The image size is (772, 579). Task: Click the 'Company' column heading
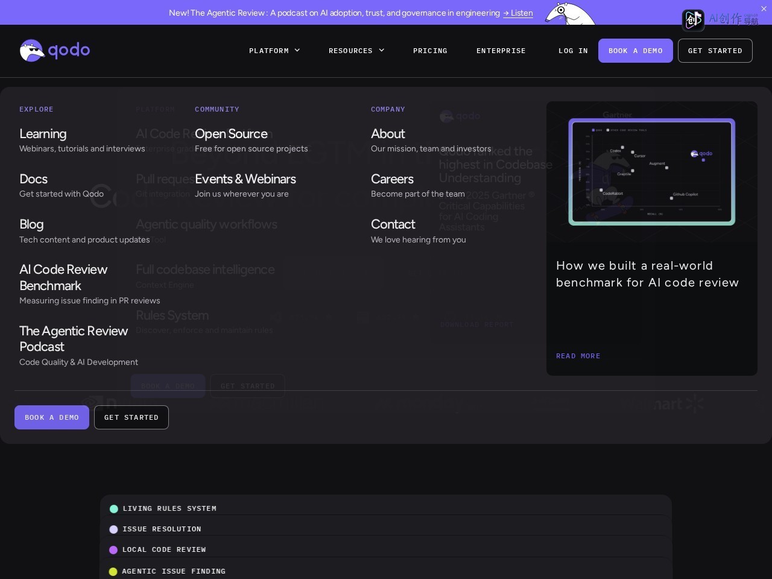(388, 109)
